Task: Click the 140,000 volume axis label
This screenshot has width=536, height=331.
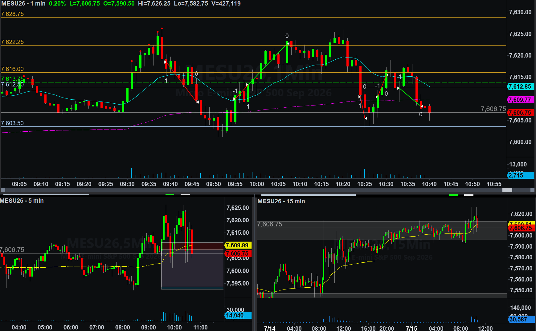Action: coord(521,308)
